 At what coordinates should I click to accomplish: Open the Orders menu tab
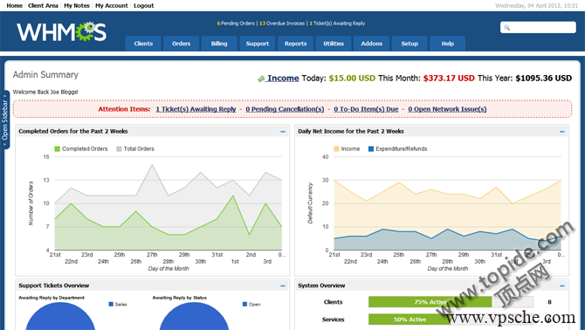[x=182, y=44]
